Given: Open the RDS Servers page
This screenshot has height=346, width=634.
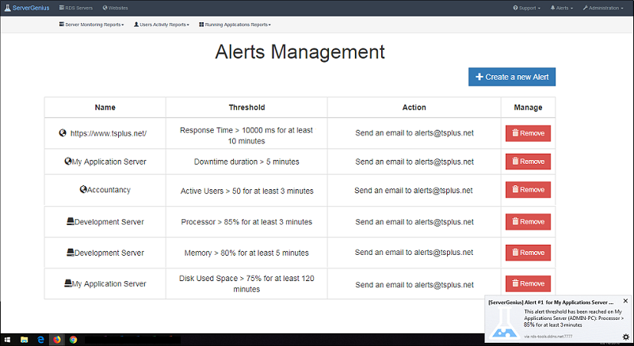Looking at the screenshot, I should point(77,7).
